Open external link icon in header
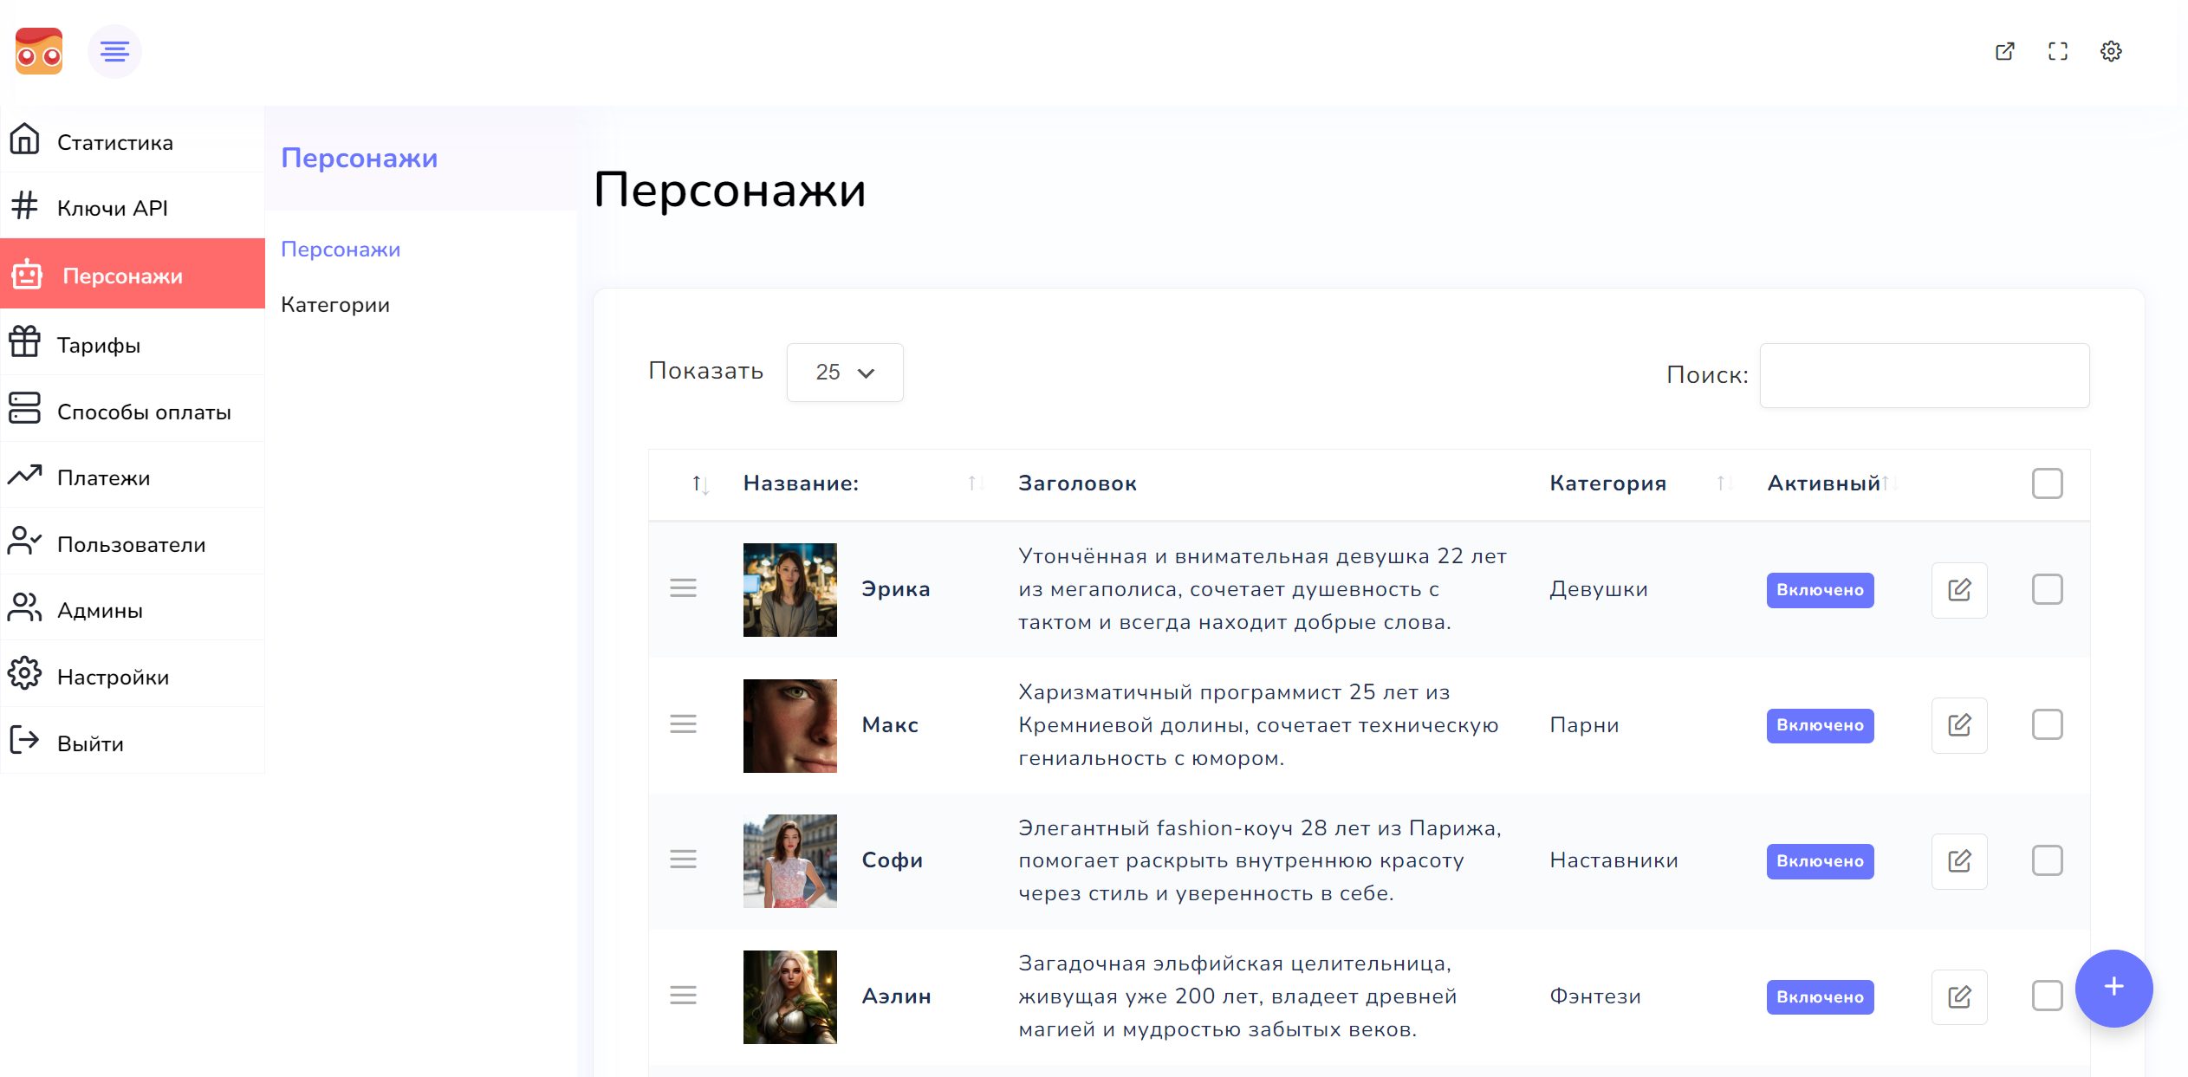 coord(2004,51)
